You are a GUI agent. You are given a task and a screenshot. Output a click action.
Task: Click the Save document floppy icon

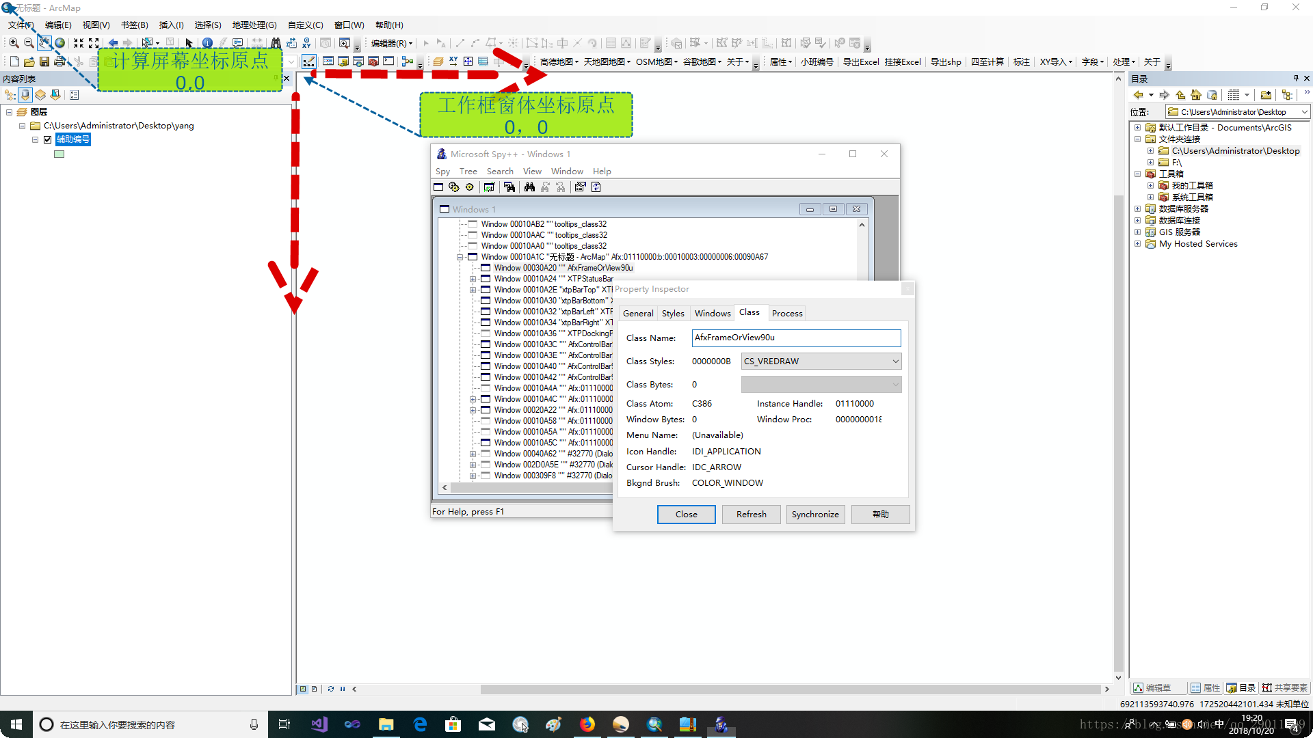tap(44, 61)
